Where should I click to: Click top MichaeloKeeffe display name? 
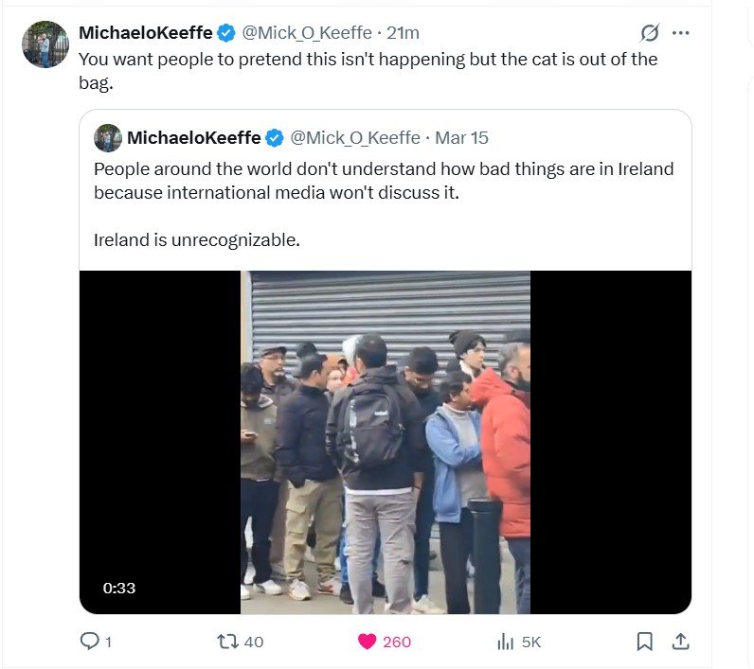click(x=146, y=33)
